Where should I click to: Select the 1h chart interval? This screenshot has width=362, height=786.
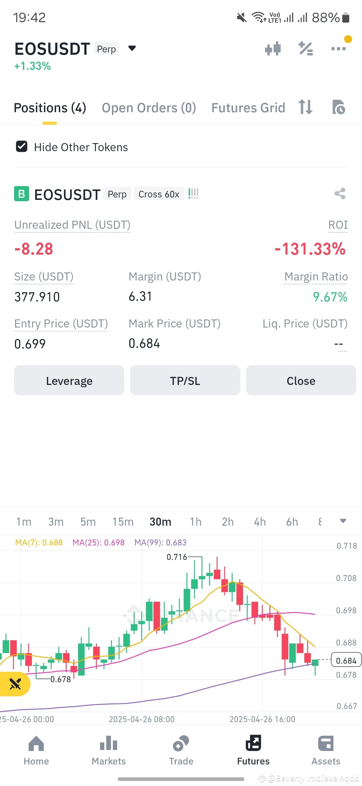point(196,522)
